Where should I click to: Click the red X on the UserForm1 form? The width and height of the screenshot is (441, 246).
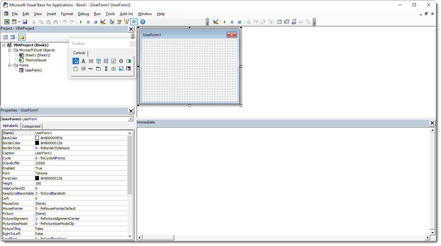(232, 35)
